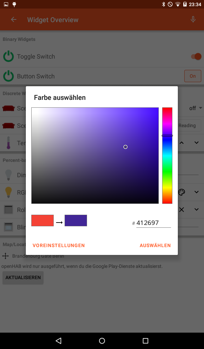The width and height of the screenshot is (204, 349).
Task: Tap the AKTUALISIEREN button
Action: (23, 277)
